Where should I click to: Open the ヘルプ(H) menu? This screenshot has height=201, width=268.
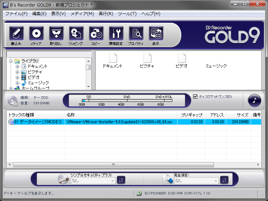(151, 14)
